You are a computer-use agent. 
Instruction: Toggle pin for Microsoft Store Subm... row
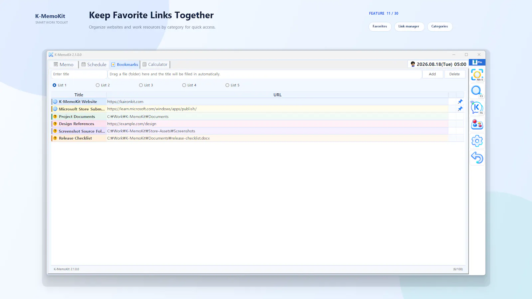pyautogui.click(x=460, y=109)
